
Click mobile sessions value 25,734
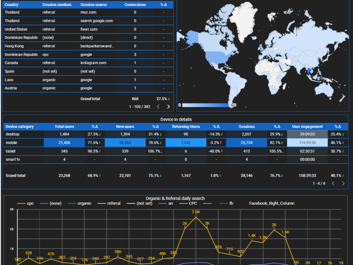point(247,143)
